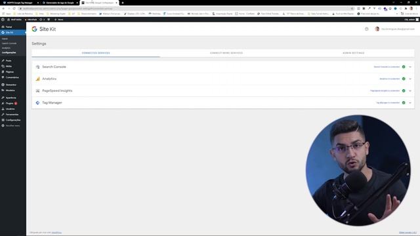Click the Novo button in admin bar
This screenshot has height=236, width=420.
[59, 20]
